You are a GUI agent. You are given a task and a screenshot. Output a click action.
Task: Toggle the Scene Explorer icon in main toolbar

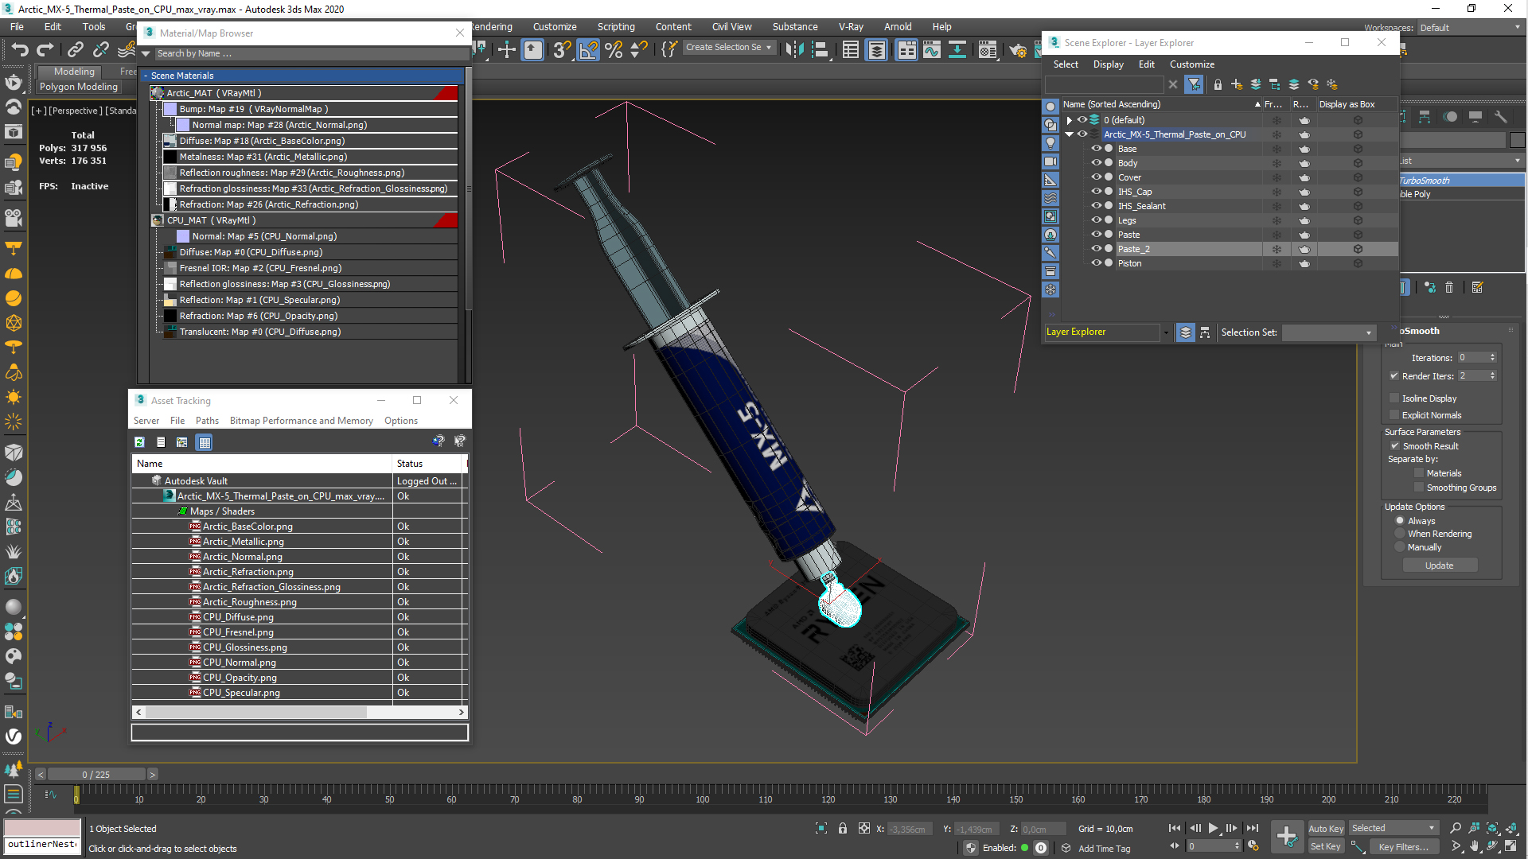[851, 50]
